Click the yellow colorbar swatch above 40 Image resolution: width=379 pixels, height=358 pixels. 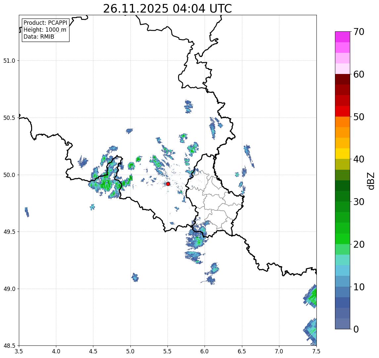[343, 154]
